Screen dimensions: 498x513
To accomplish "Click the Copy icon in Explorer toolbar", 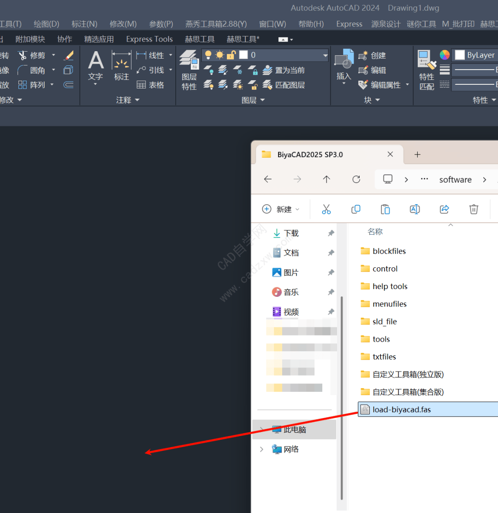I will click(356, 209).
